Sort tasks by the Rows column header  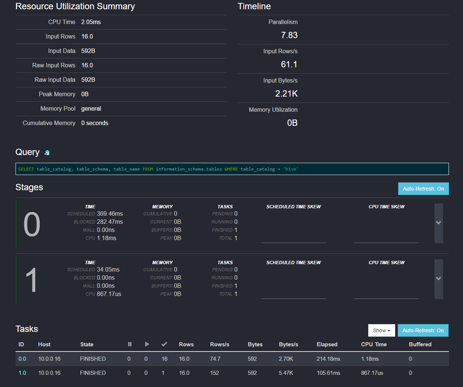(186, 344)
